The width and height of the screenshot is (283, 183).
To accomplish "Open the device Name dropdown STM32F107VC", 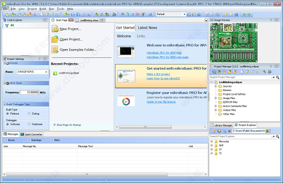I will tap(46, 72).
